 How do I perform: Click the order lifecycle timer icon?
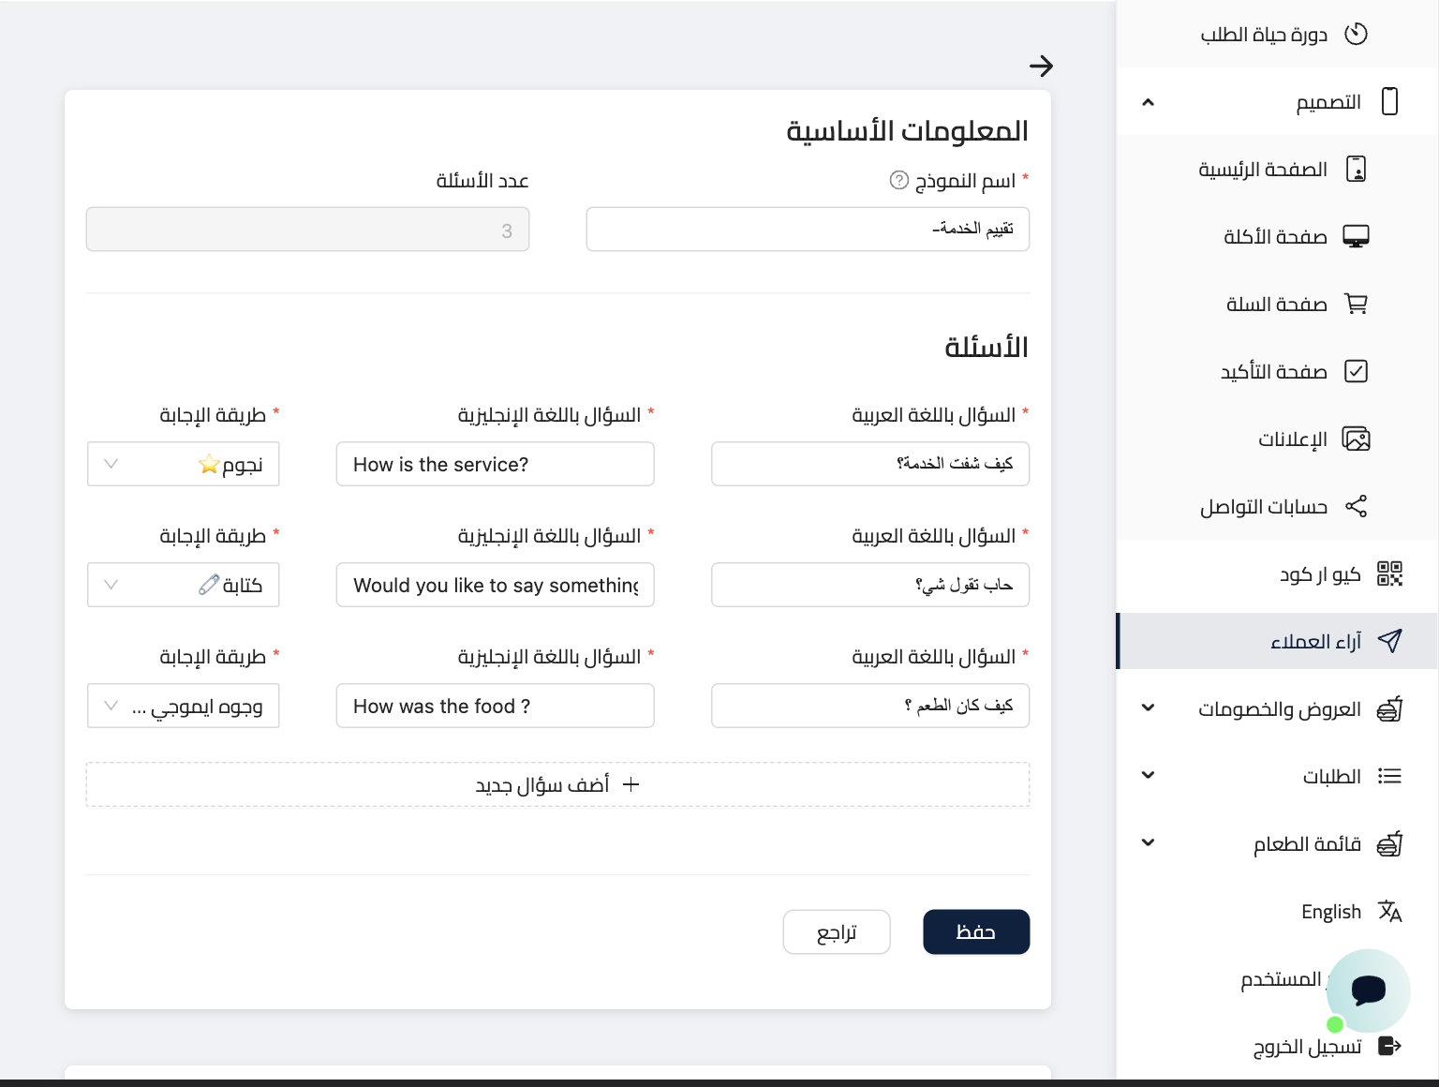[x=1356, y=35]
